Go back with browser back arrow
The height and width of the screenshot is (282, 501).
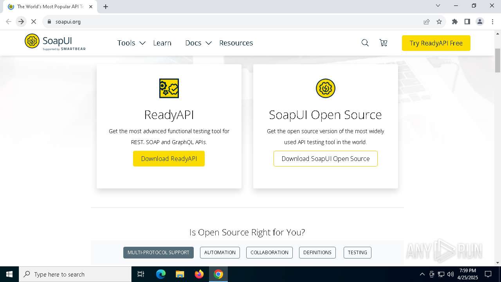coord(9,22)
